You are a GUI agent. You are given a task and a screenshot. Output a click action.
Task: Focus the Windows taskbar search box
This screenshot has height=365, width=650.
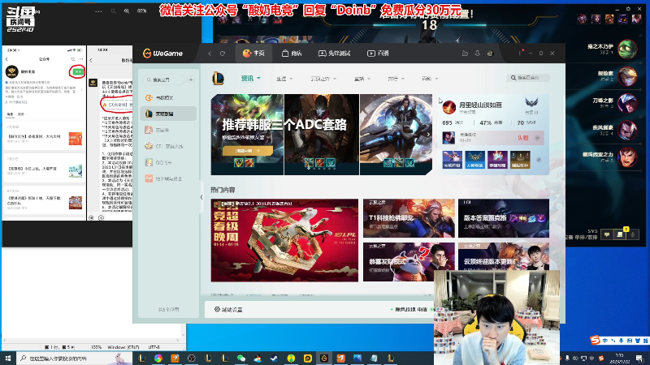click(x=73, y=358)
